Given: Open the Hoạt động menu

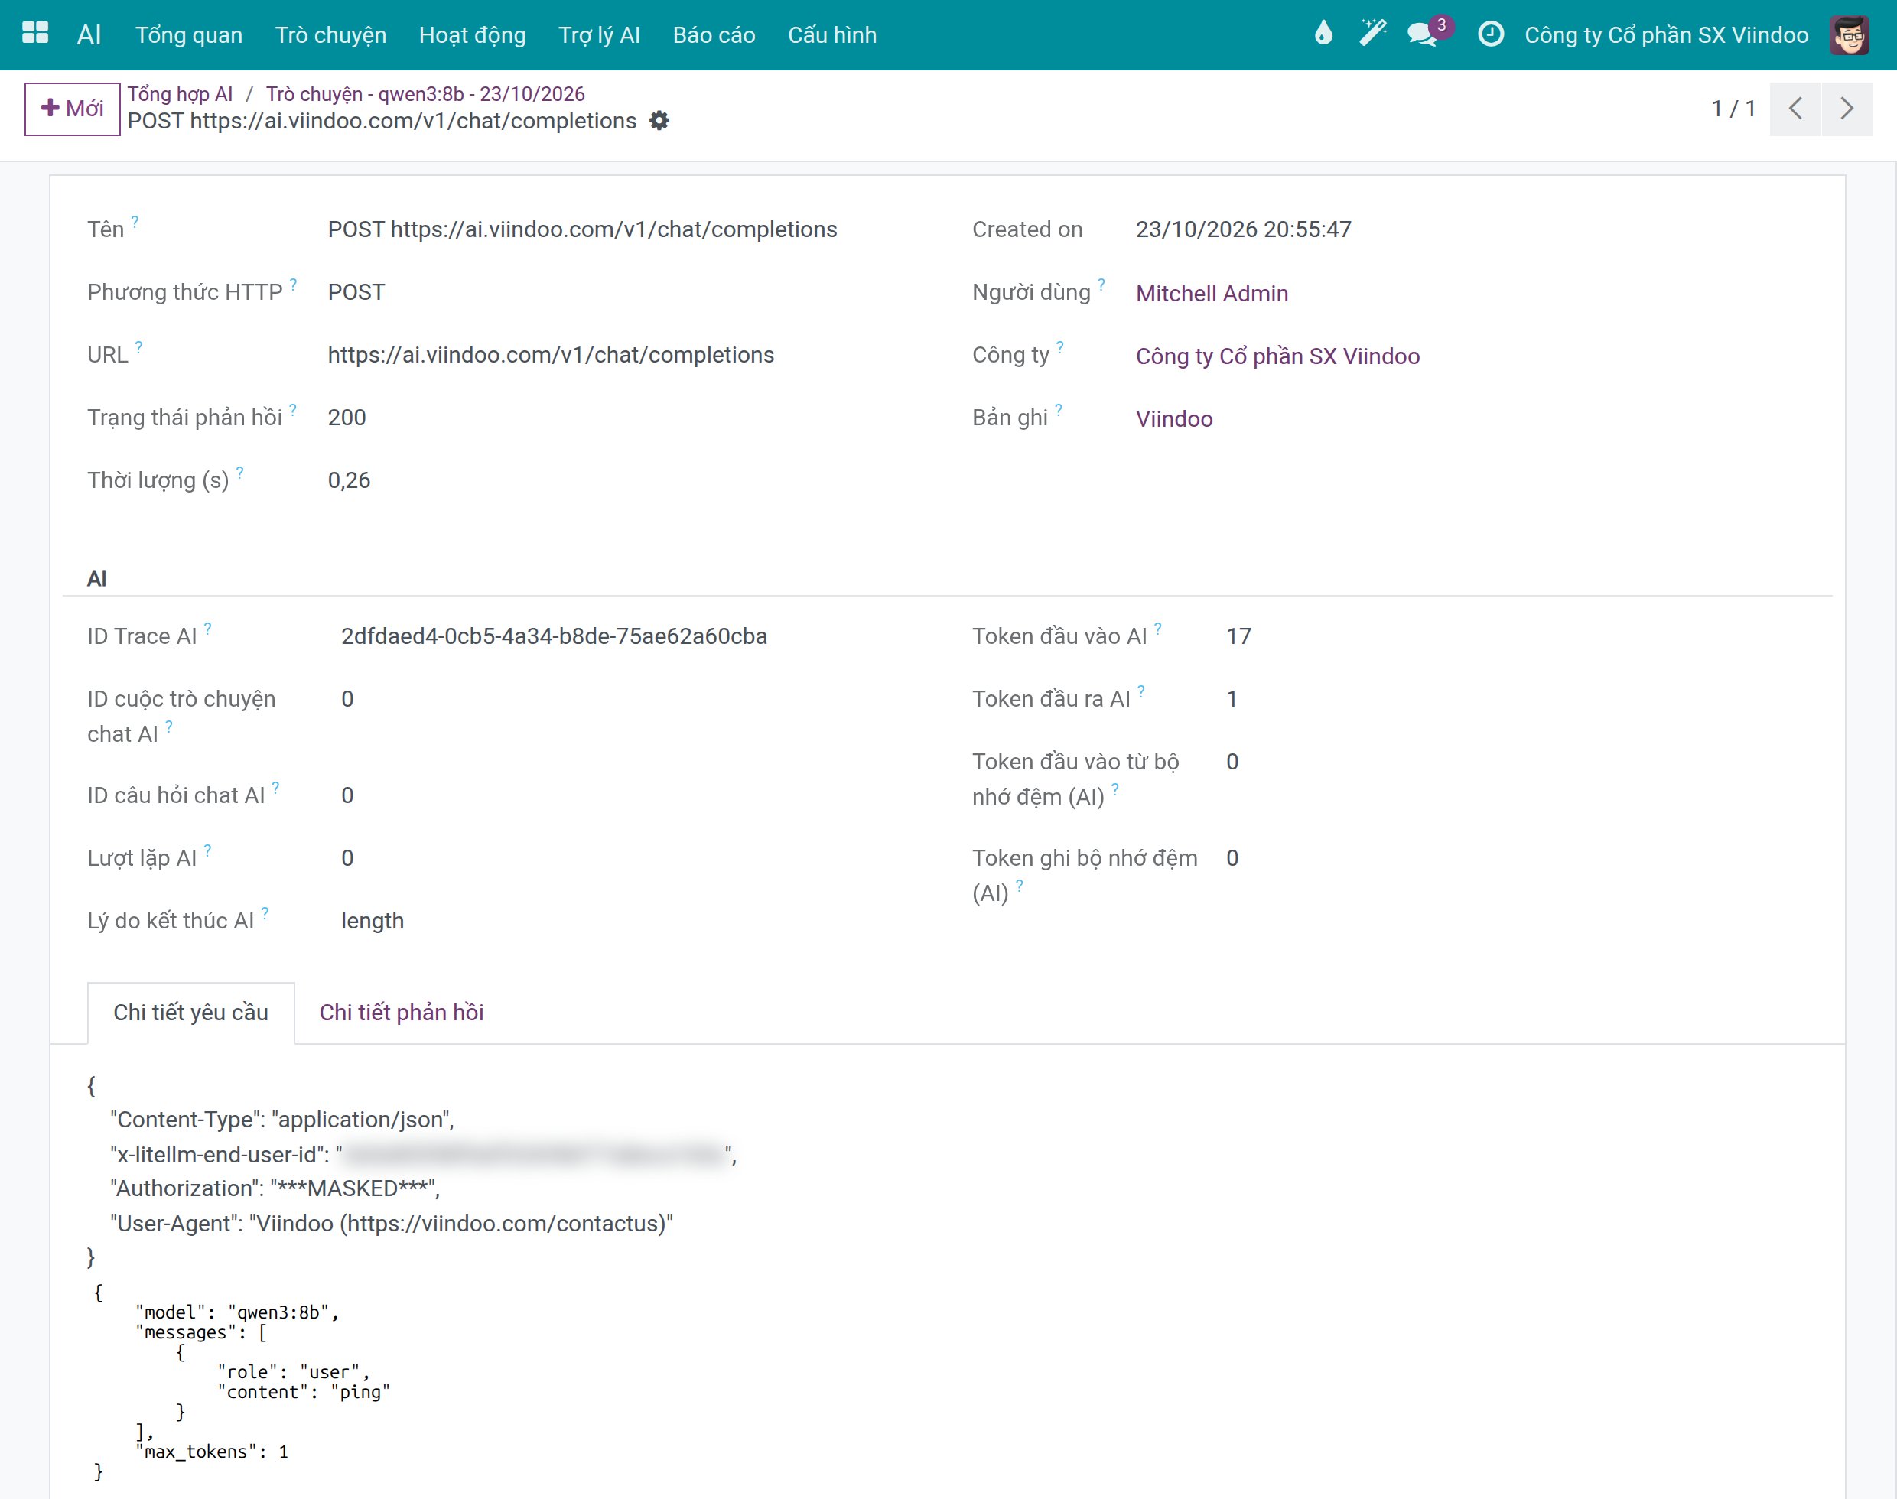Looking at the screenshot, I should tap(472, 35).
